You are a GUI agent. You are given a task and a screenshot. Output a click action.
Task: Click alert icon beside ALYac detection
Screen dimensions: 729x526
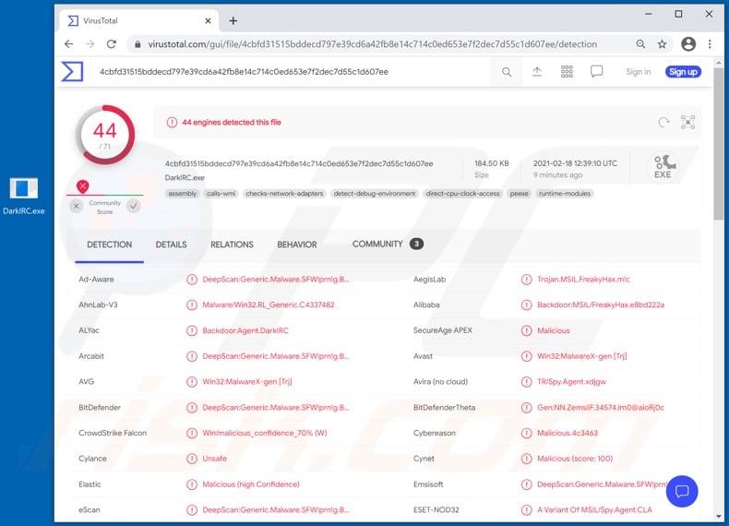pos(192,330)
